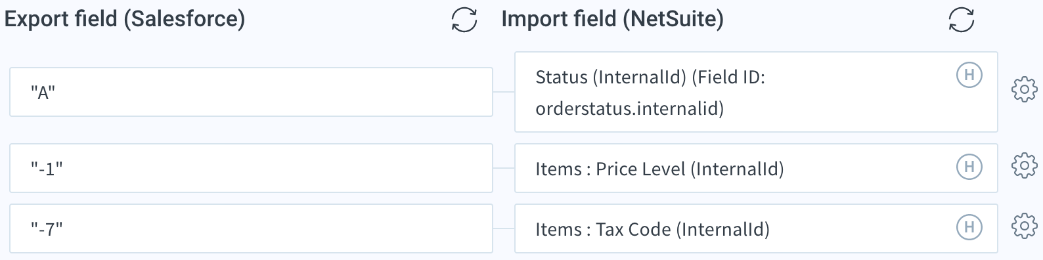
Task: Click the Import field (NetSuite) heading
Action: (x=612, y=19)
